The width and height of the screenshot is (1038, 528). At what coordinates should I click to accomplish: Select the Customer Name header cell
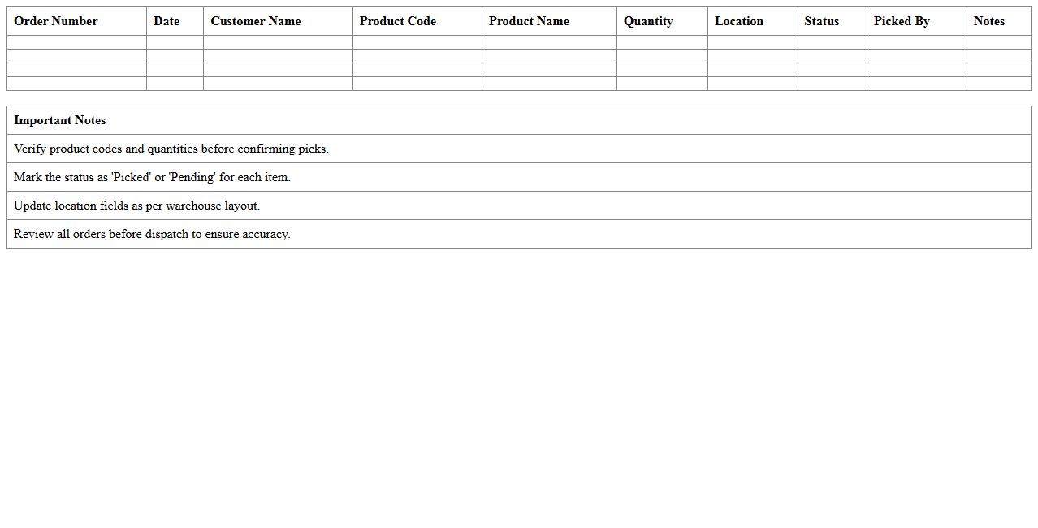(255, 21)
